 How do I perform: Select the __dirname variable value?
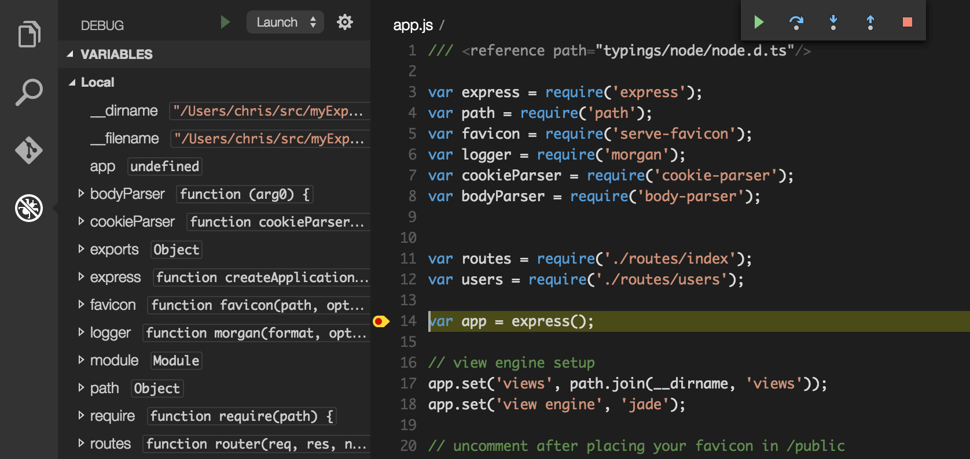pyautogui.click(x=269, y=111)
